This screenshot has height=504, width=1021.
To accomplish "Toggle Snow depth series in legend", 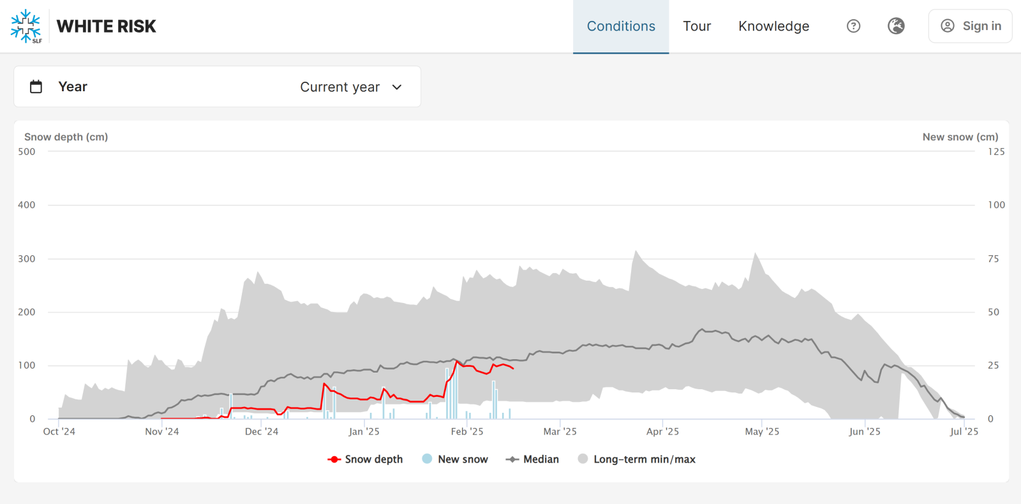I will pos(373,459).
